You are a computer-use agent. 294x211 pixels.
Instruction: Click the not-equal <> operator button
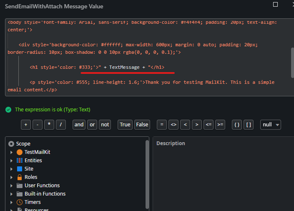(x=173, y=125)
